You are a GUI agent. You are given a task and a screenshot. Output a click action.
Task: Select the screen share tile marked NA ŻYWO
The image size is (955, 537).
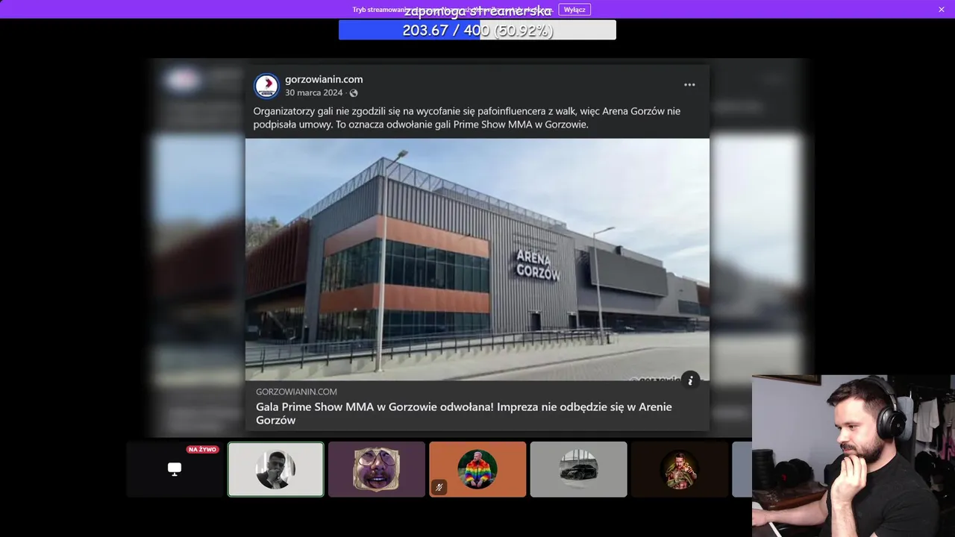click(x=175, y=469)
